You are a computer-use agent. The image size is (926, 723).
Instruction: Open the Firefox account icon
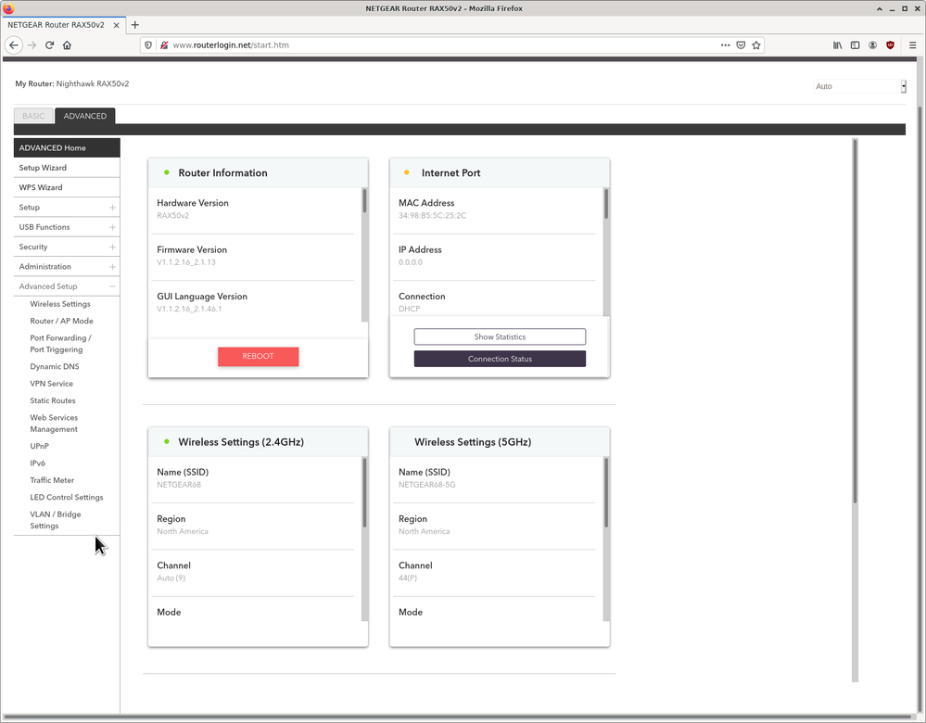(x=872, y=44)
